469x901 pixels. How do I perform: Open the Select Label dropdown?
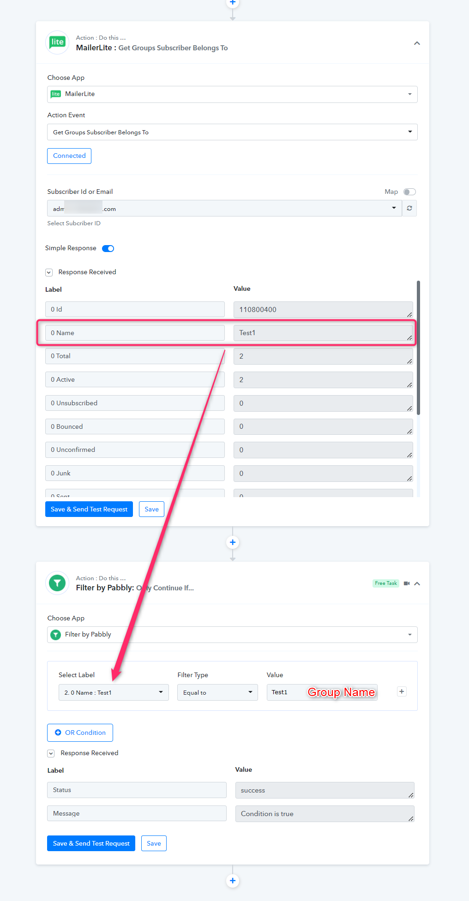(114, 692)
